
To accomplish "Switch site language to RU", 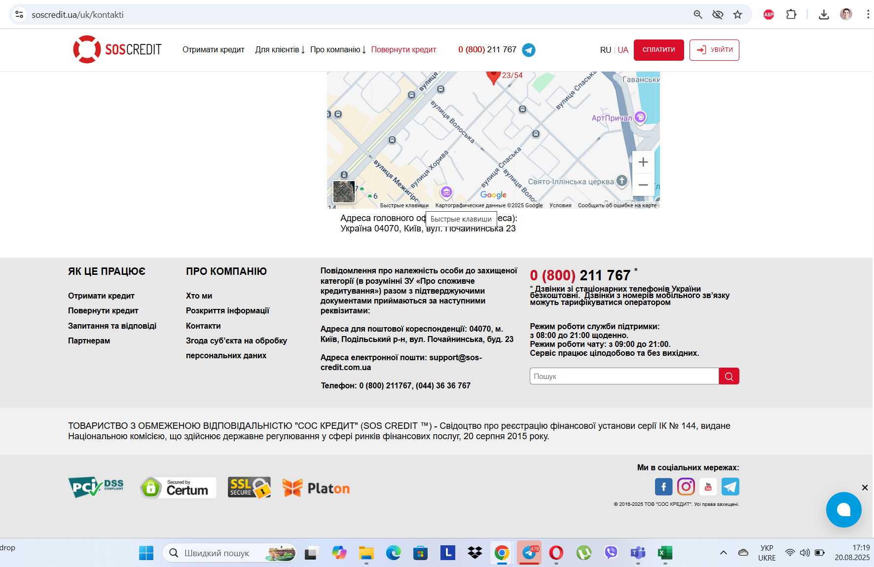I will (605, 50).
